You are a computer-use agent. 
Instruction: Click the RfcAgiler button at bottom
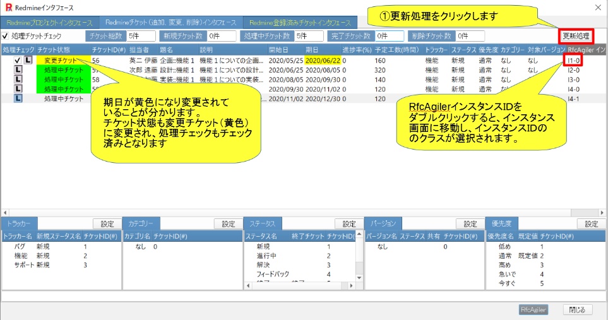pos(533,309)
